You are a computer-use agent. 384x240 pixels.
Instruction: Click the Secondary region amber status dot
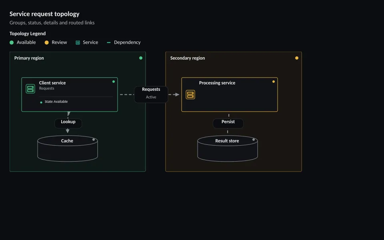point(296,58)
